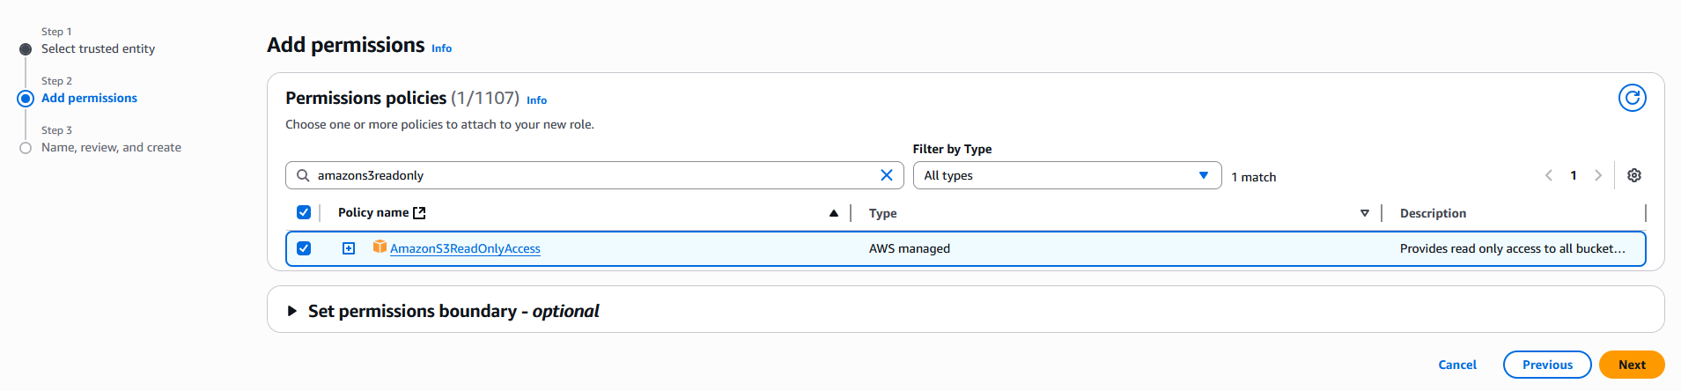
Task: Sort by Policy name ascending arrow
Action: tap(833, 213)
